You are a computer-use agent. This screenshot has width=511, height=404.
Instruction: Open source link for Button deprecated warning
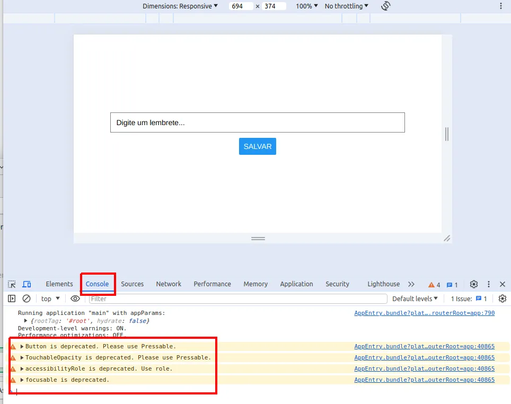click(x=424, y=346)
